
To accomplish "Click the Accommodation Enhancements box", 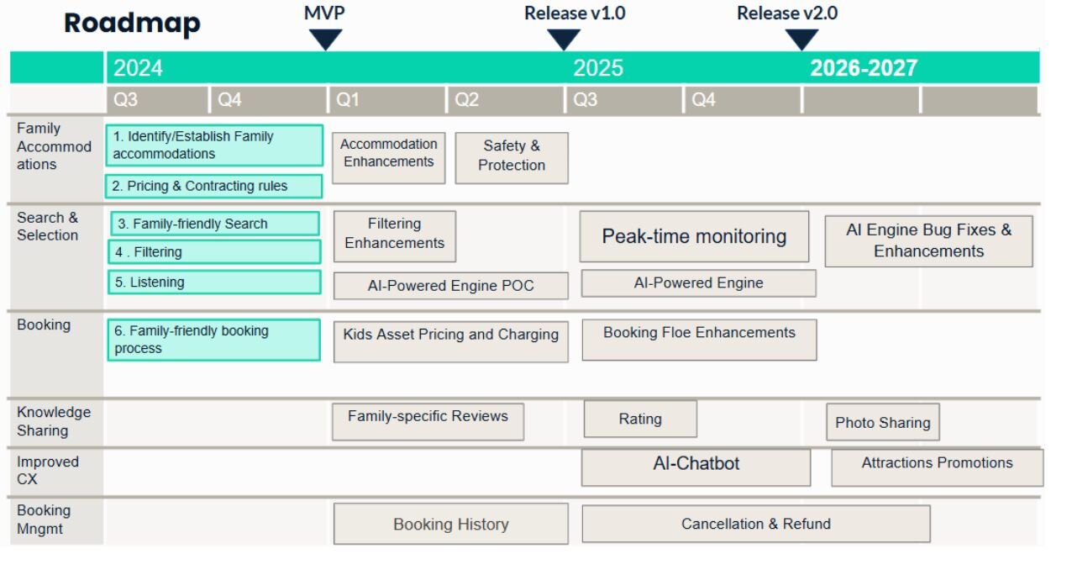I will (x=388, y=155).
